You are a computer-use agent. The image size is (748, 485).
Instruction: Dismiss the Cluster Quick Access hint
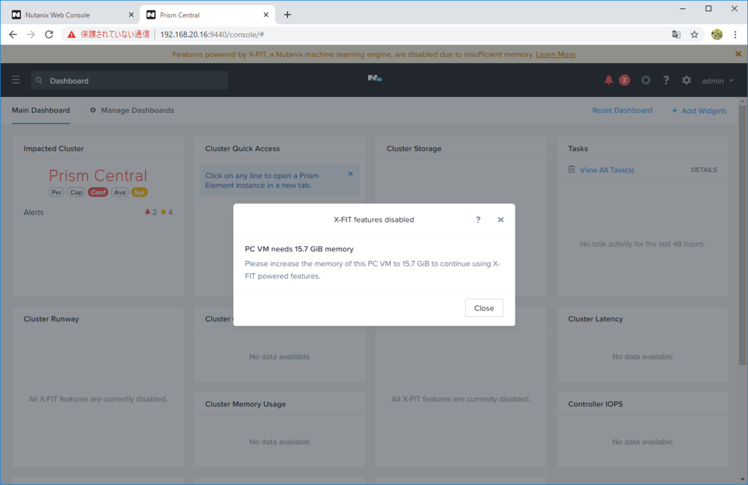click(350, 174)
